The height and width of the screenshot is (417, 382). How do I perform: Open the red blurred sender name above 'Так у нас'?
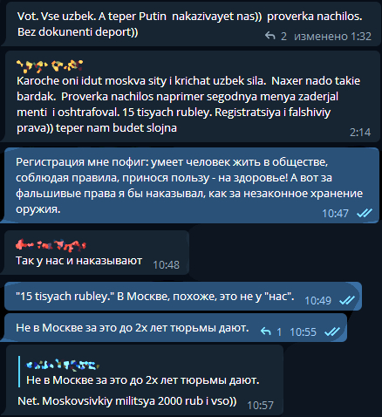tap(51, 245)
